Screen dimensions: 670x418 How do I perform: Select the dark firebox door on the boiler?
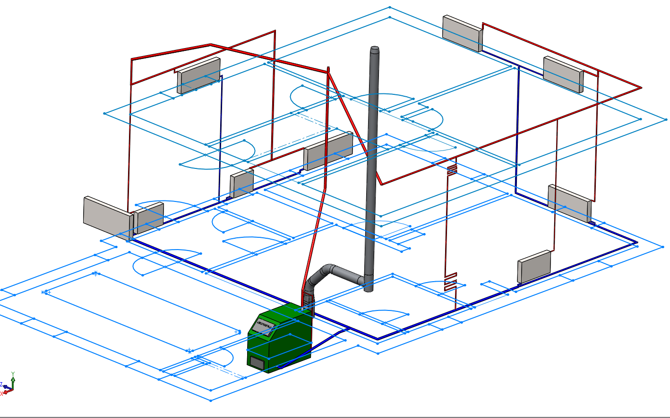[x=258, y=362]
